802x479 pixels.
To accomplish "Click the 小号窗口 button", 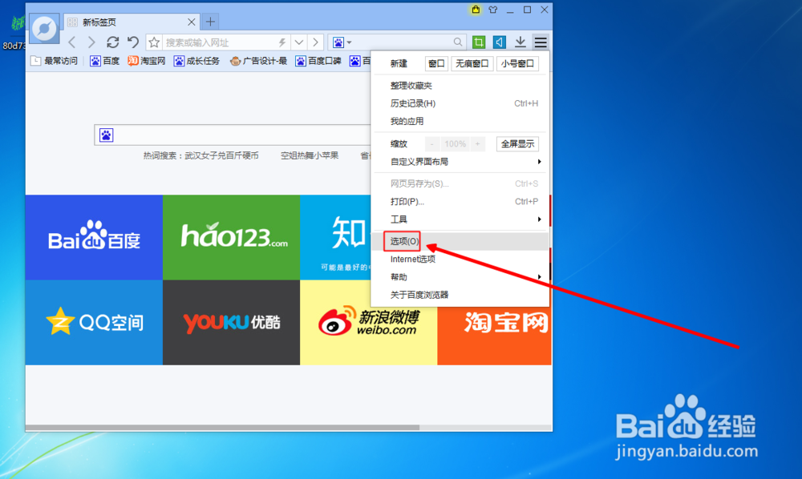I will click(x=517, y=63).
